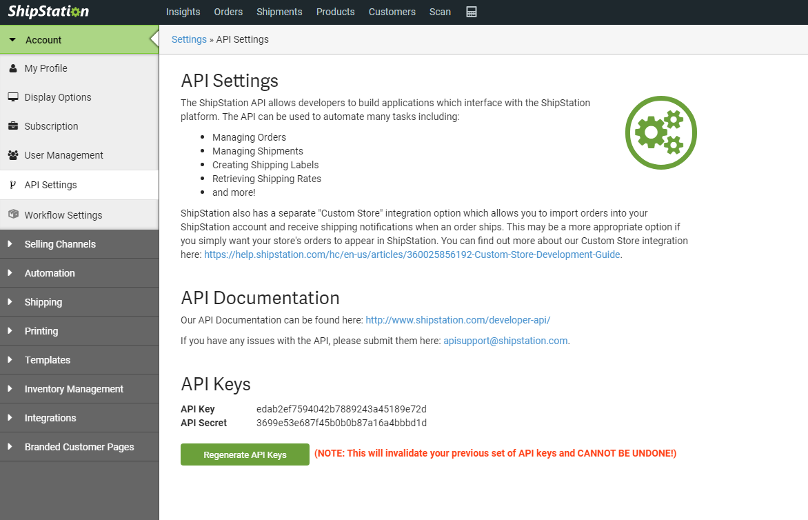The width and height of the screenshot is (808, 520).
Task: Click the ShipStation logo
Action: coord(48,11)
